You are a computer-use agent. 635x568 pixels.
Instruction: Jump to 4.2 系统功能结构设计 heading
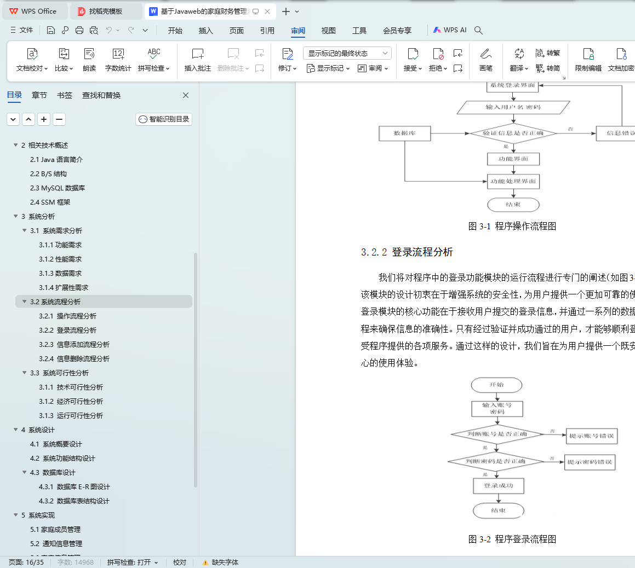pos(63,458)
